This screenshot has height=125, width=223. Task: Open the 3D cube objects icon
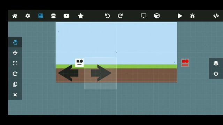pyautogui.click(x=157, y=16)
